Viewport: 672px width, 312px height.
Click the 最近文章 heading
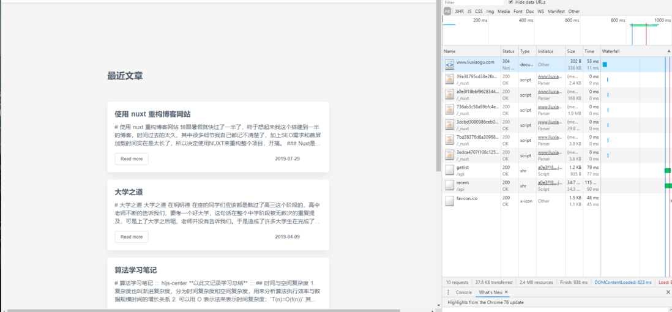(x=125, y=76)
